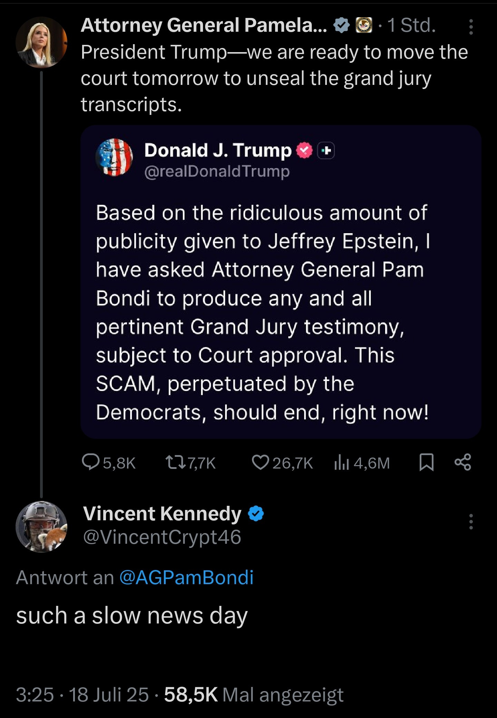The image size is (497, 718).
Task: Click the 1 Std. timestamp on Bondi's post
Action: 411,26
